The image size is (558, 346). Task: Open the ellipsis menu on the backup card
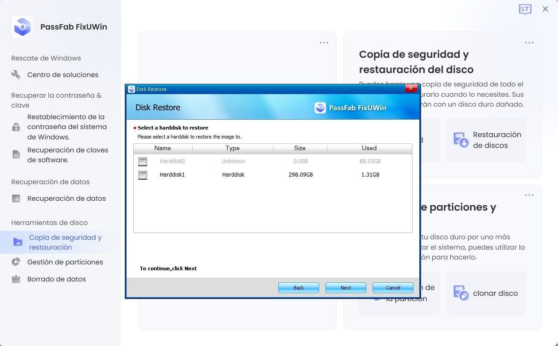point(529,42)
